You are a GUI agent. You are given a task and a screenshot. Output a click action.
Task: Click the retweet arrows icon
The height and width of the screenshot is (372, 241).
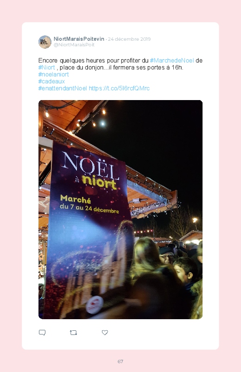[x=73, y=333]
